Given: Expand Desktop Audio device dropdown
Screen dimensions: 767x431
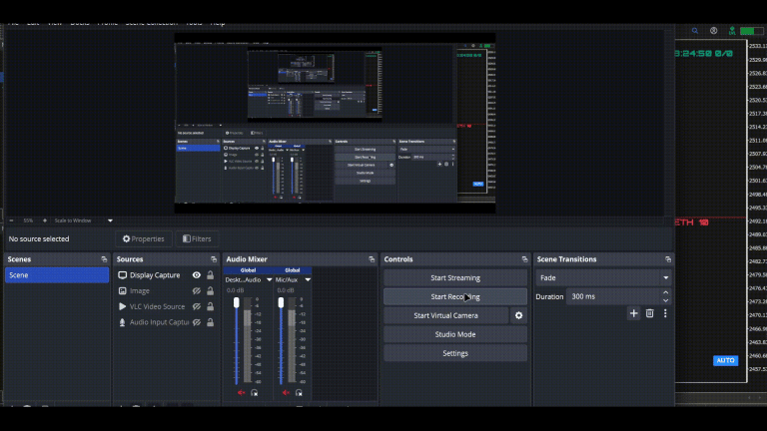Looking at the screenshot, I should [x=269, y=280].
